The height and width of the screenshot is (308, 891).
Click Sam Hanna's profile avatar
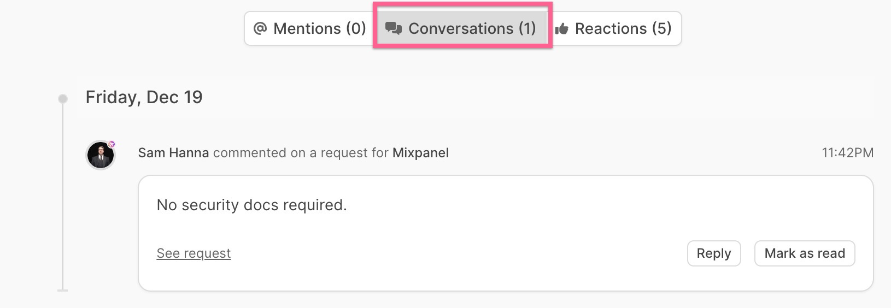click(101, 155)
